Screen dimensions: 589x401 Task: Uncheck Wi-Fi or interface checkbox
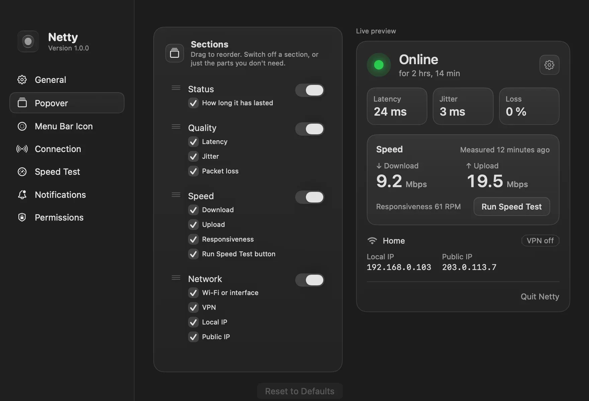point(193,293)
